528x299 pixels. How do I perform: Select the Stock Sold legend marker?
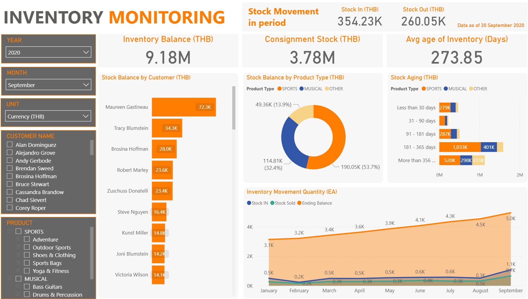[272, 203]
